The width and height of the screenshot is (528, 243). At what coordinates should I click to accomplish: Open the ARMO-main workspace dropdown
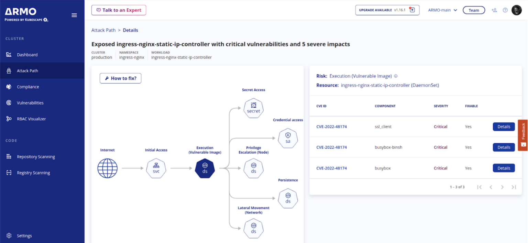(x=442, y=10)
